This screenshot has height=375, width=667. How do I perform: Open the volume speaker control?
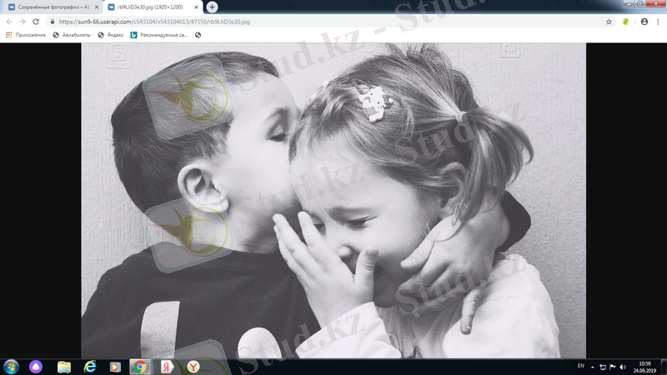pos(623,367)
